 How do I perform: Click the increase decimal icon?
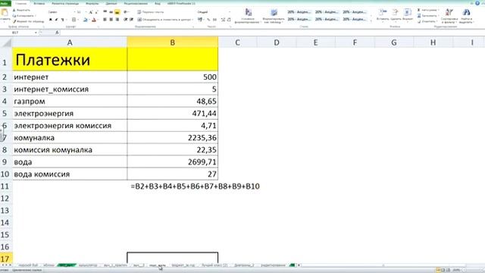(x=223, y=20)
